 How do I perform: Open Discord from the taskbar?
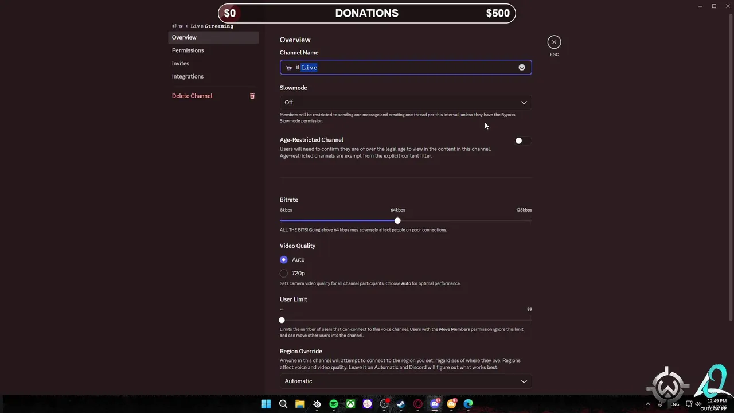(x=435, y=404)
